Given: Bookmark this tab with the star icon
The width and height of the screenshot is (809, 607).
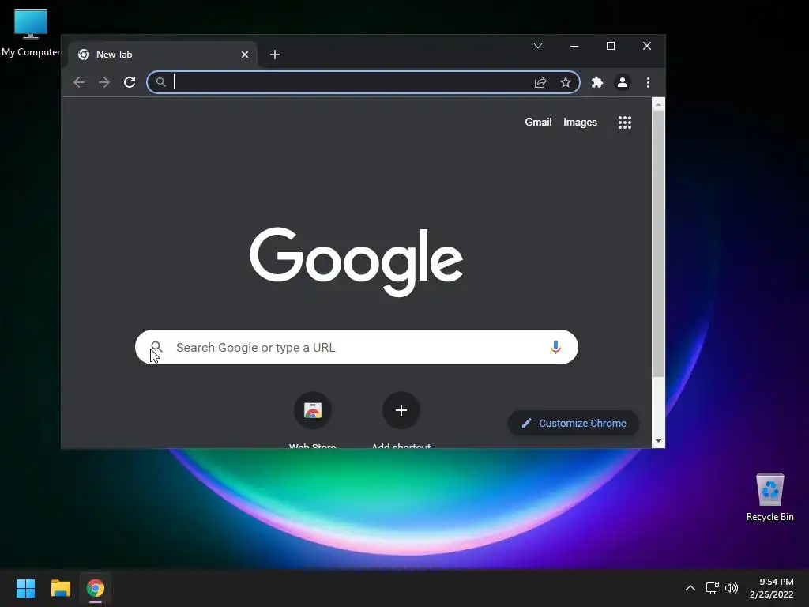Looking at the screenshot, I should point(566,82).
